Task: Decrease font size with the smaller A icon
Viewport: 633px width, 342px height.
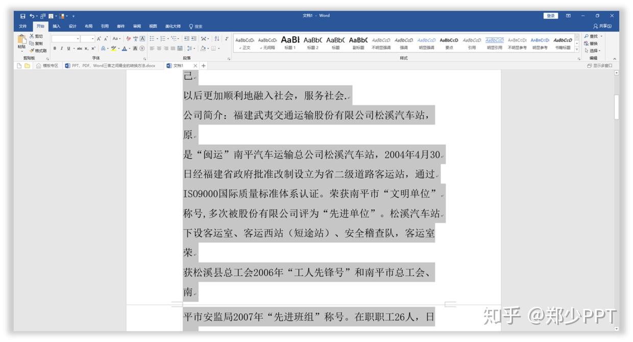Action: coord(106,39)
